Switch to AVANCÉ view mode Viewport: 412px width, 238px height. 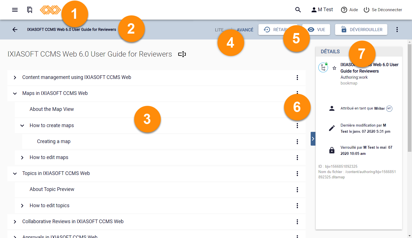coord(245,30)
